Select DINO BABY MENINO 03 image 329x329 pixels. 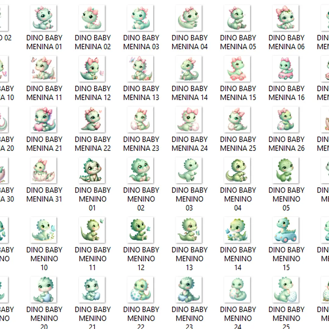[x=190, y=170]
